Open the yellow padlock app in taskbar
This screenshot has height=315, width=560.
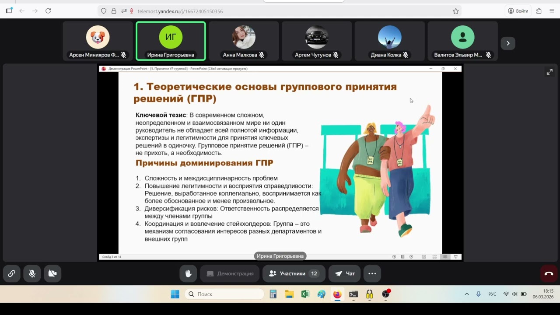[x=370, y=294]
